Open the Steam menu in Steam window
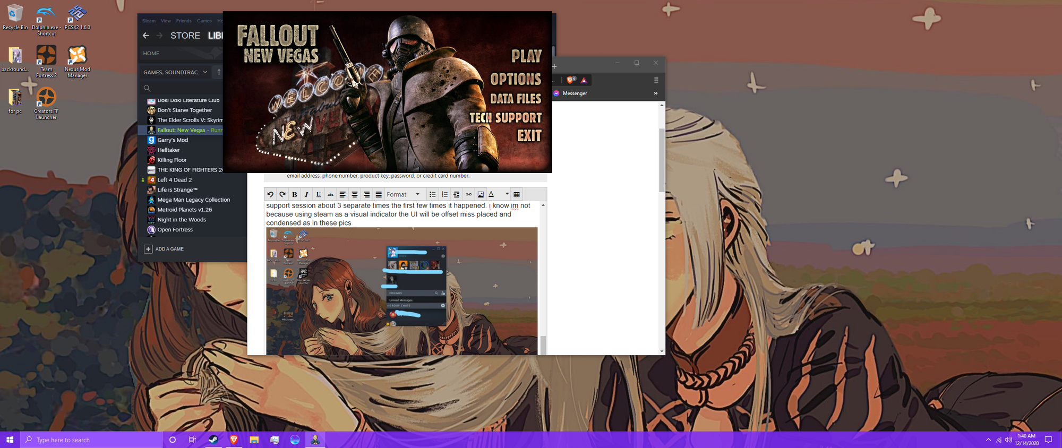The height and width of the screenshot is (448, 1062). coord(149,21)
